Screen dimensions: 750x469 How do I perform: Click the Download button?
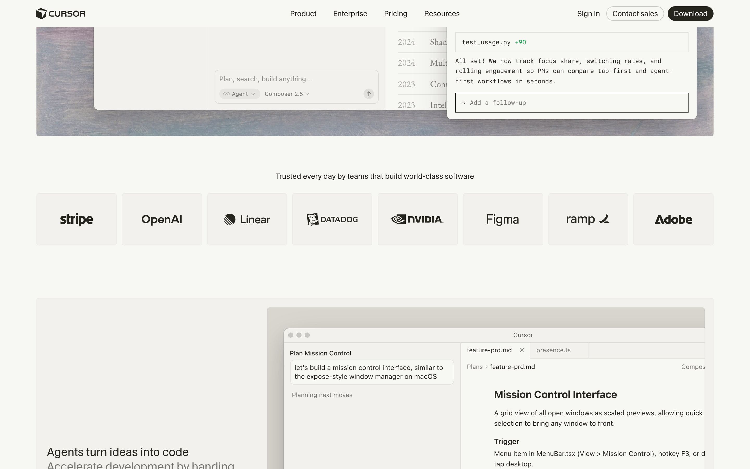point(691,14)
